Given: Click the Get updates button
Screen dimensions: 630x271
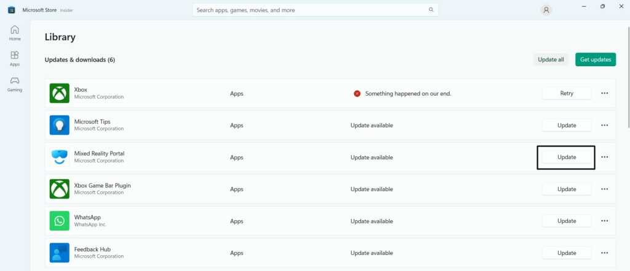Looking at the screenshot, I should (596, 59).
